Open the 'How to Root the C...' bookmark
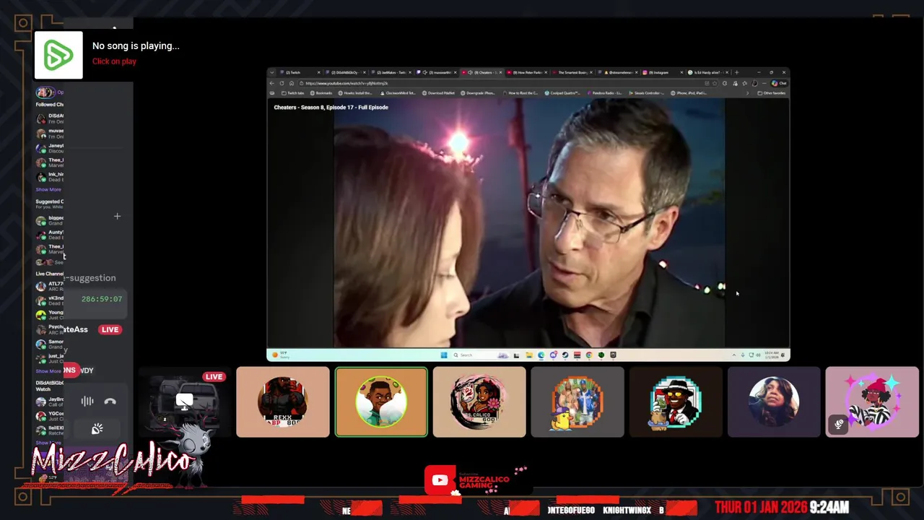924x520 pixels. tap(520, 93)
